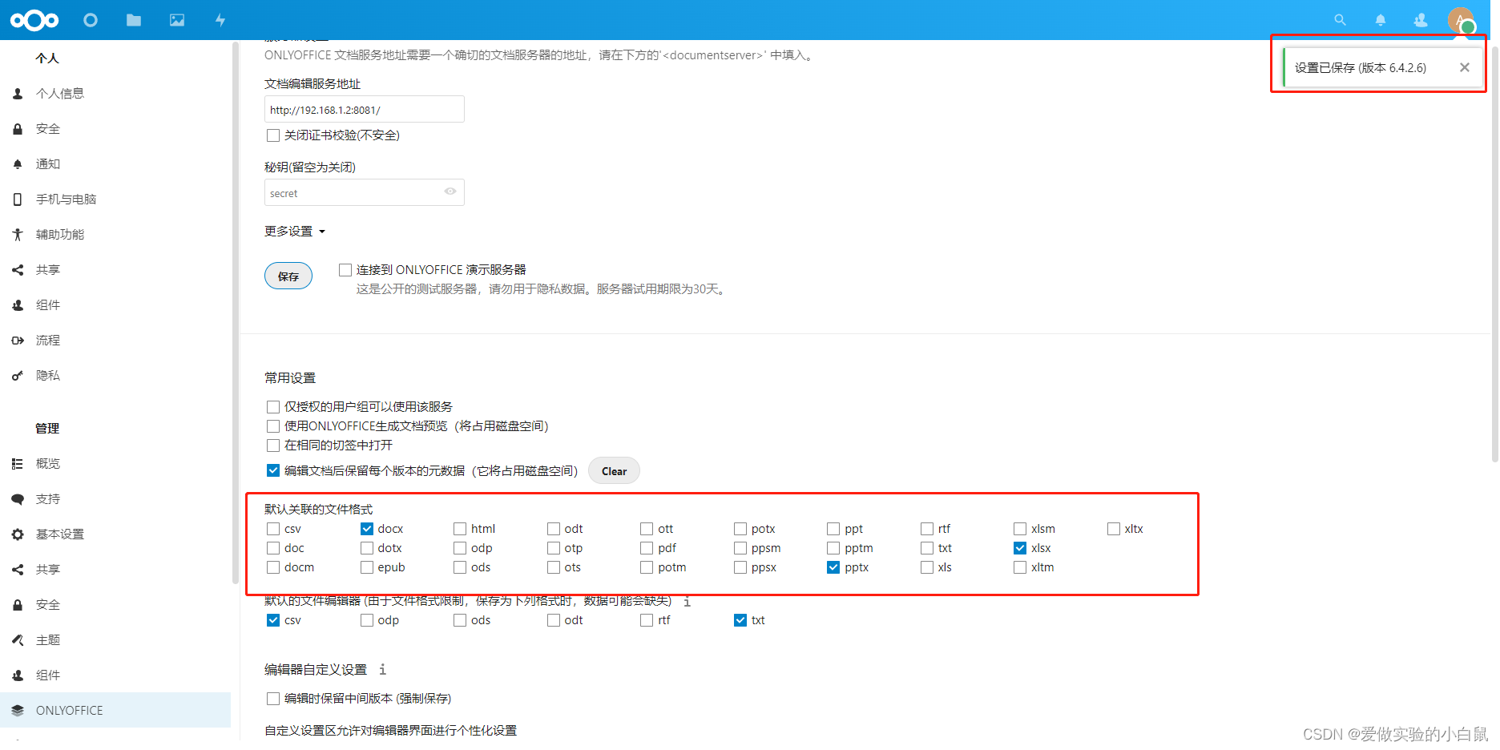Check the doc file format
Screen dimensions: 1500x750
[273, 548]
